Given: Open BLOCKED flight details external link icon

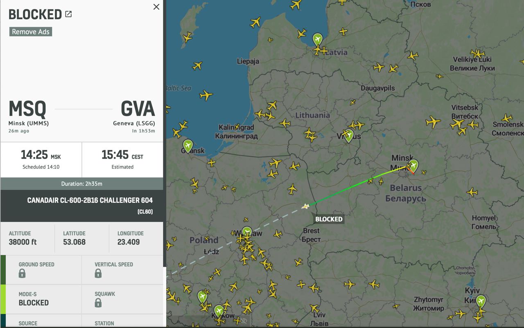Looking at the screenshot, I should click(x=69, y=14).
